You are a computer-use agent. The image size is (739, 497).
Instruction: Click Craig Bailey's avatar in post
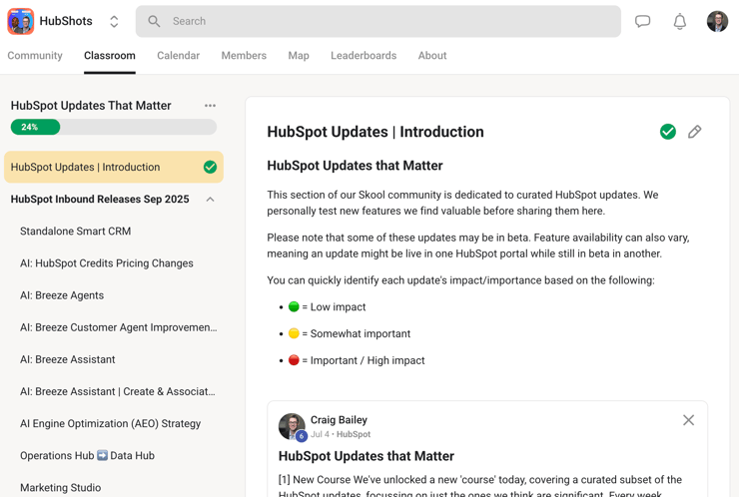click(x=292, y=426)
